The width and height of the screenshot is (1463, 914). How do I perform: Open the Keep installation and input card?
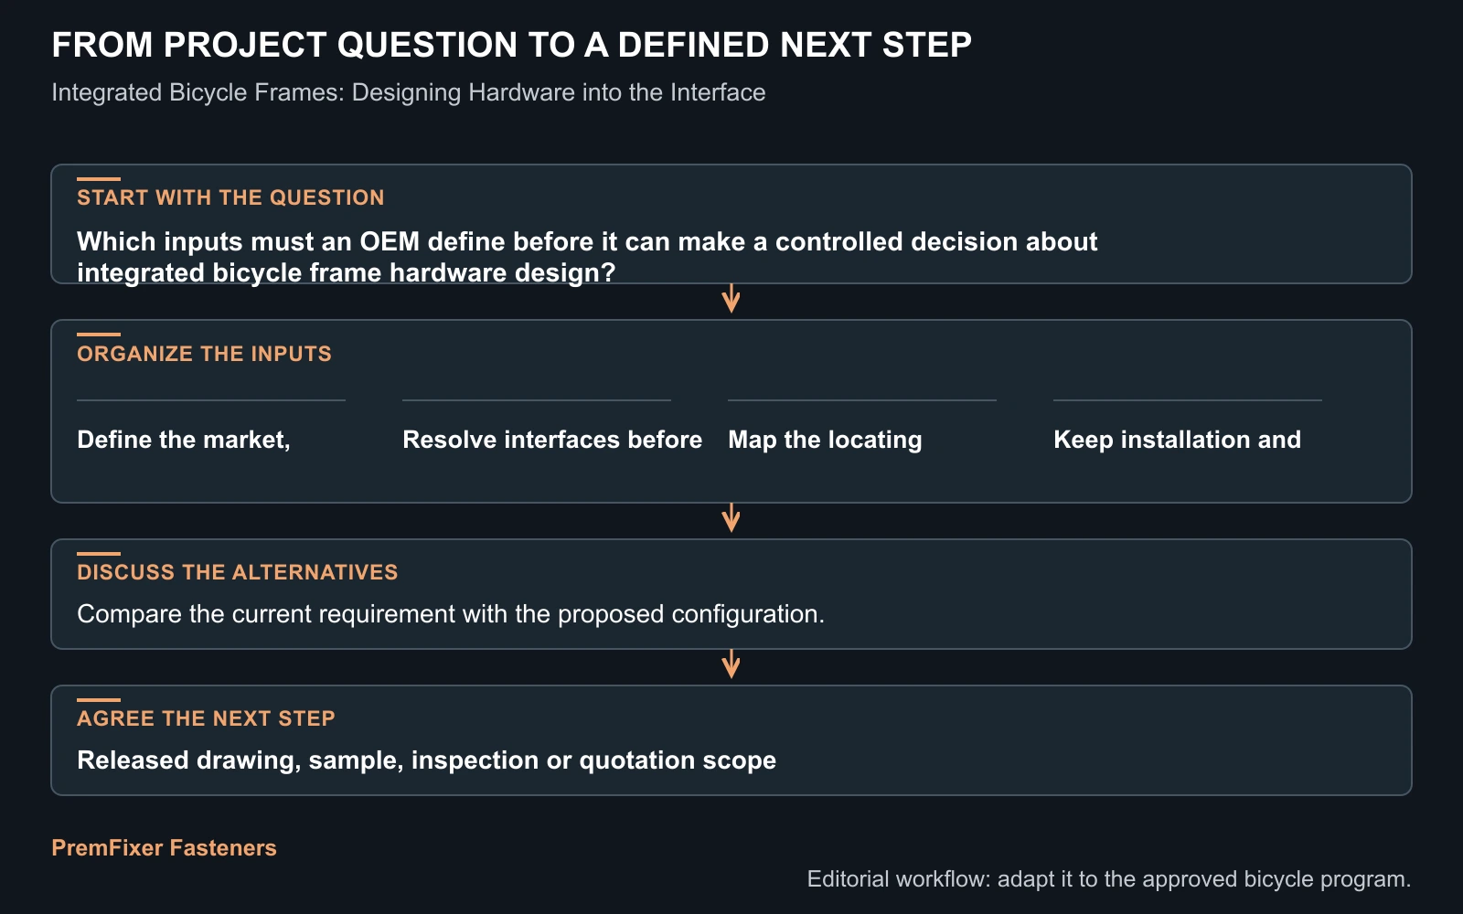[1188, 429]
